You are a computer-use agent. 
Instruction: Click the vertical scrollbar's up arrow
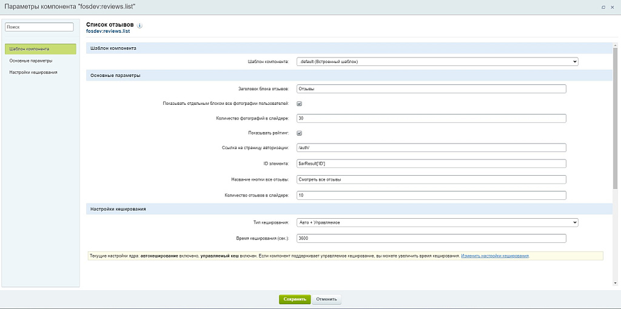click(x=616, y=47)
